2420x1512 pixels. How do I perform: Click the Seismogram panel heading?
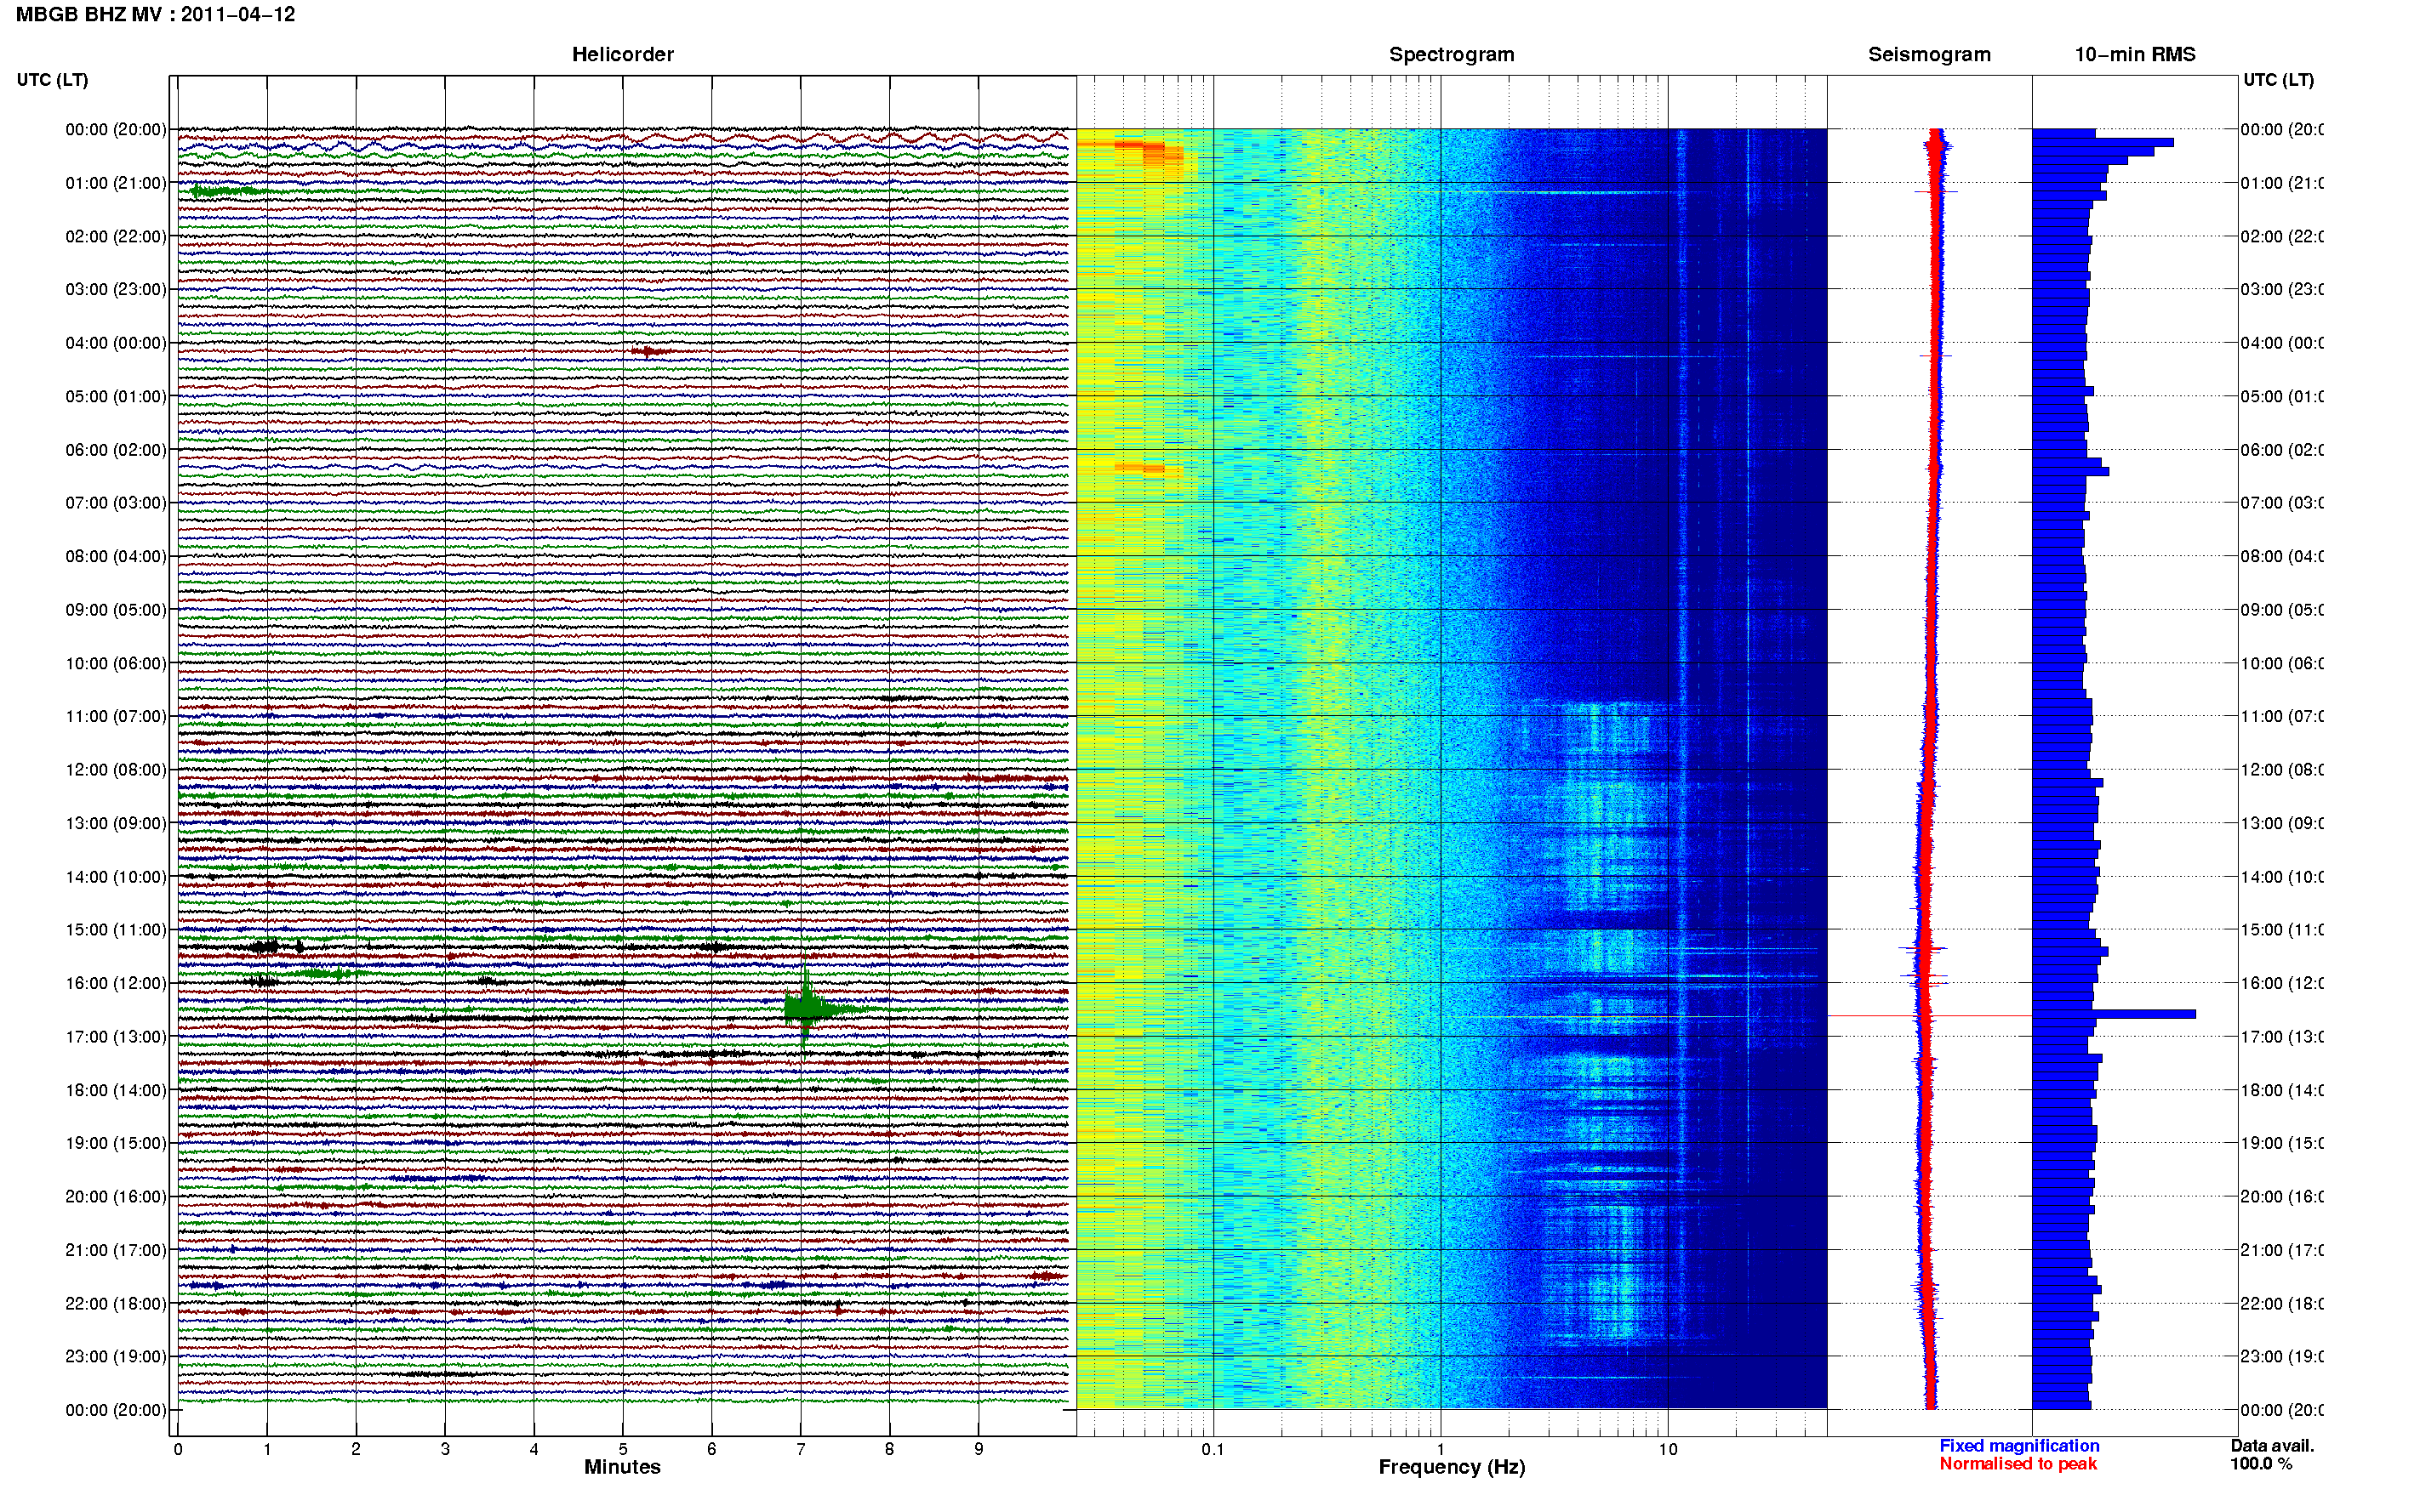tap(1929, 54)
